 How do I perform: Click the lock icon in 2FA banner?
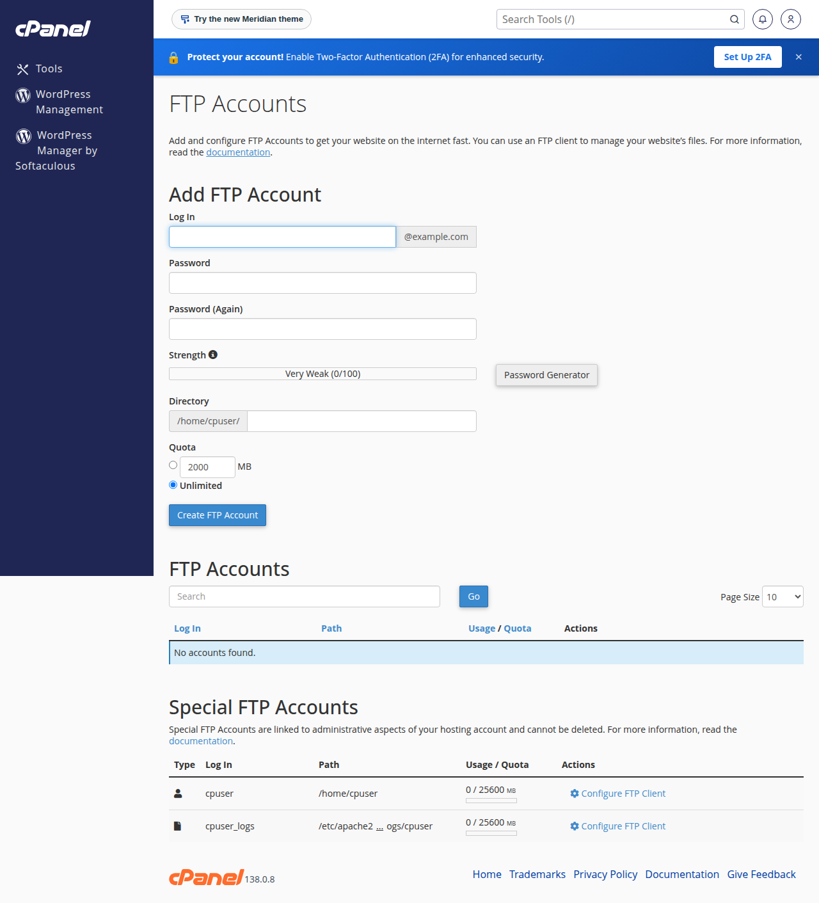tap(173, 57)
